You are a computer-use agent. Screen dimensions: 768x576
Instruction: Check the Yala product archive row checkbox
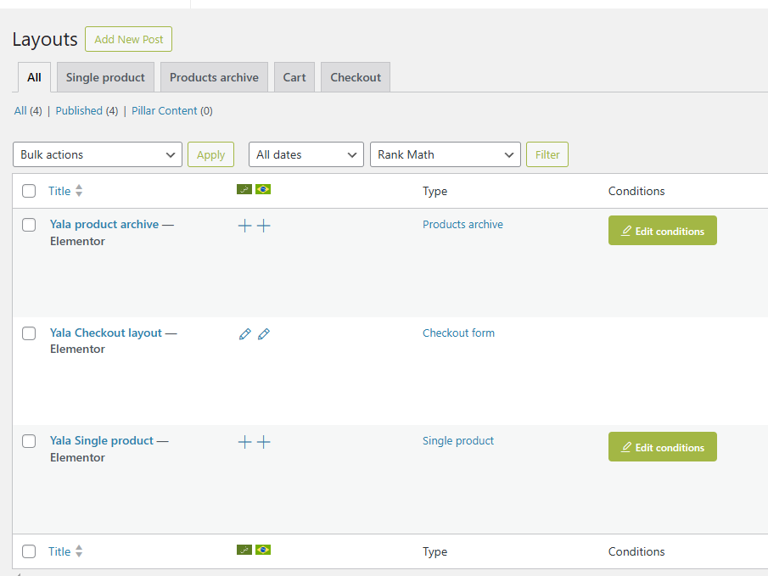[29, 225]
